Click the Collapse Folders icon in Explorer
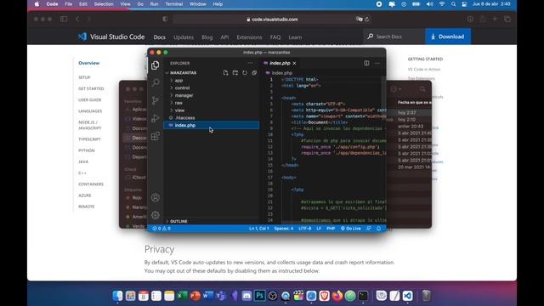This screenshot has width=544, height=306. pos(254,73)
